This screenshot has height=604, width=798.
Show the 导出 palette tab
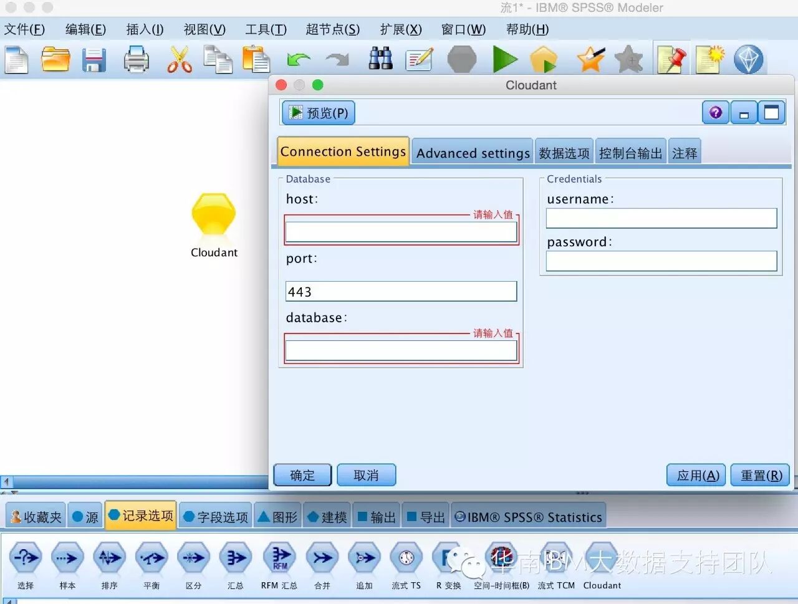[426, 517]
